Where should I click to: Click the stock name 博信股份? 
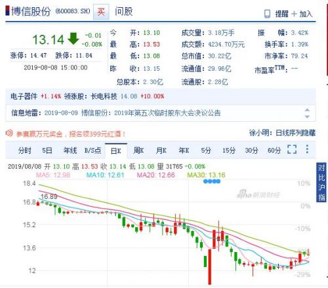[31, 12]
